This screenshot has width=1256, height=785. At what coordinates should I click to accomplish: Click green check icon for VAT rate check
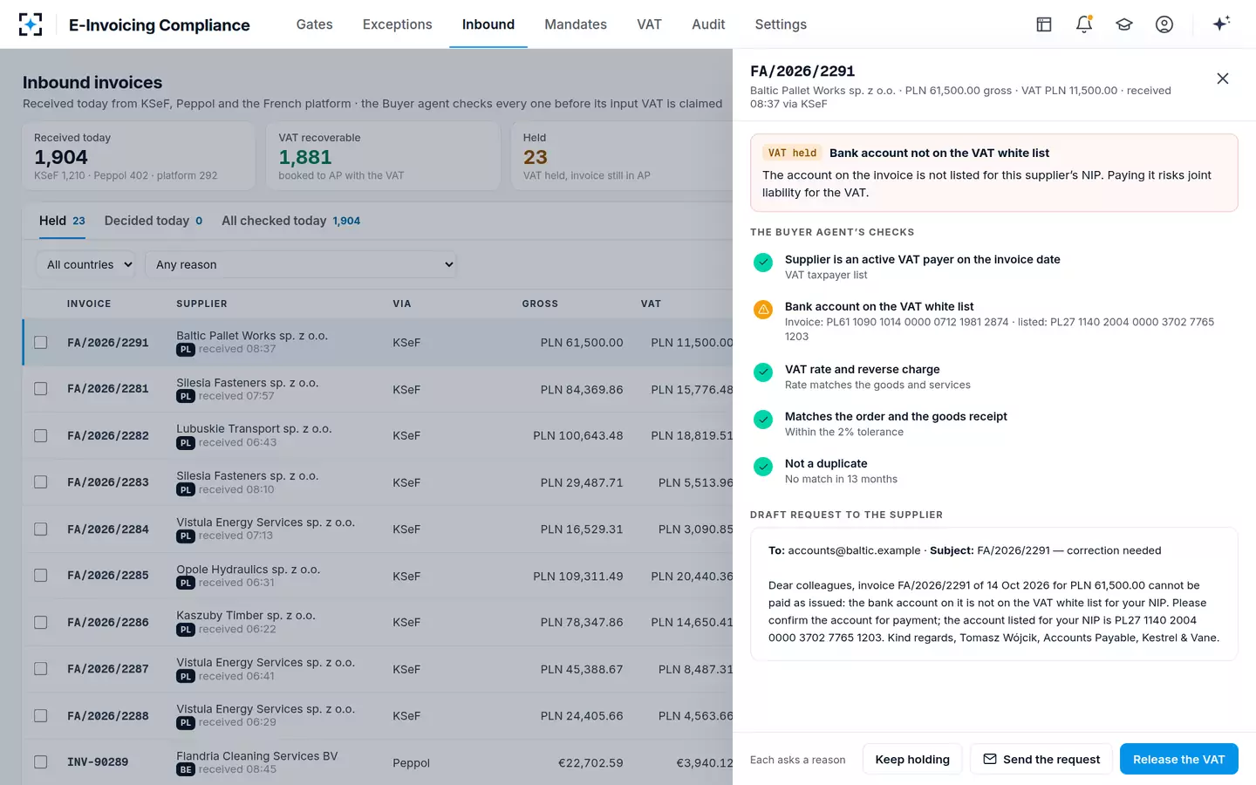763,372
